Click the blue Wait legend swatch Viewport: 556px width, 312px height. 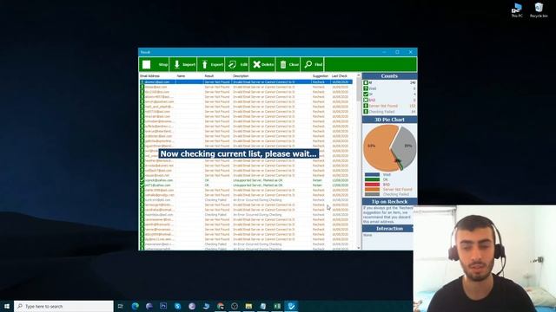372,174
